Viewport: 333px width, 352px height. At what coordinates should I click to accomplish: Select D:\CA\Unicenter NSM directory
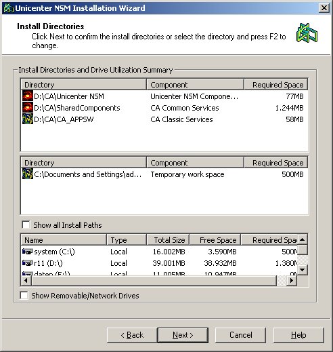point(69,96)
